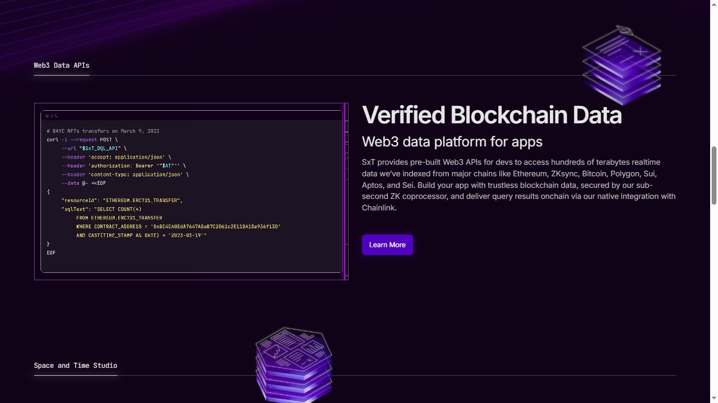Screen dimensions: 718x403
Task: Select the Web3 Data APIs section label
Action: (x=61, y=66)
